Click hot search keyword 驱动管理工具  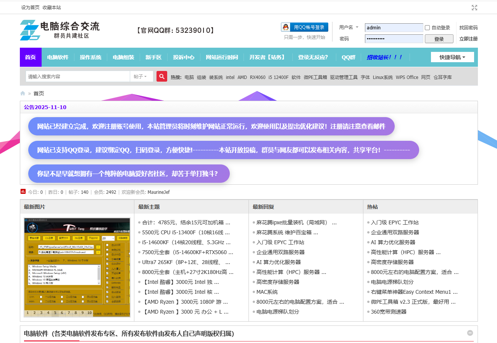point(344,77)
